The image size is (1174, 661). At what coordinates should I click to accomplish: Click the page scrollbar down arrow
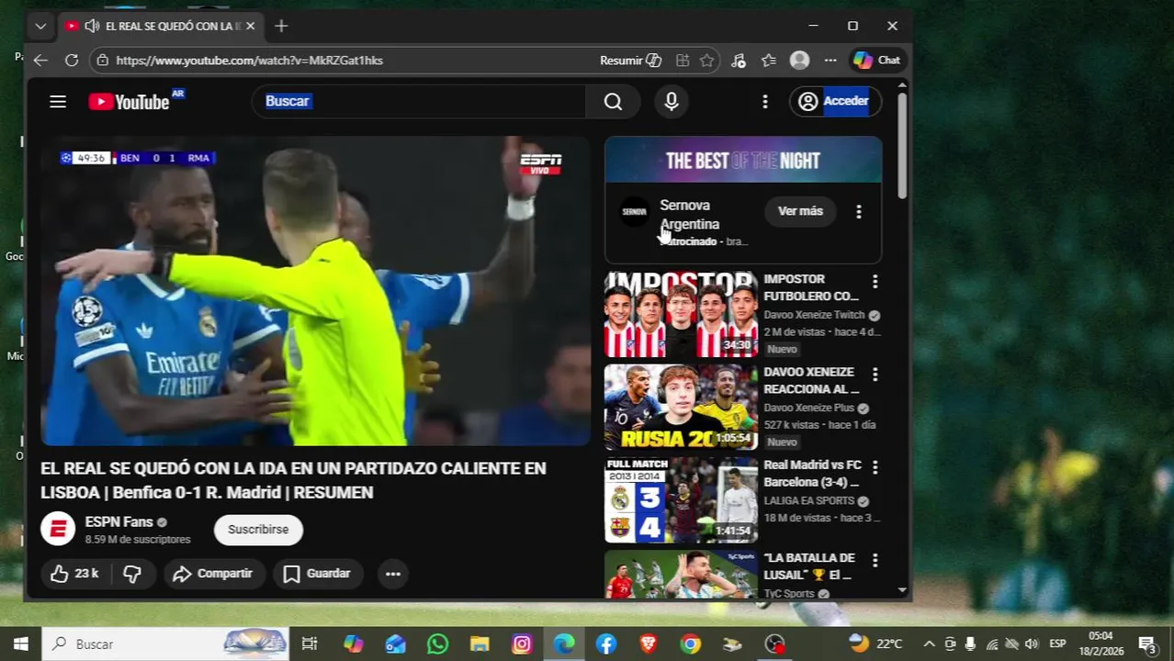[902, 590]
